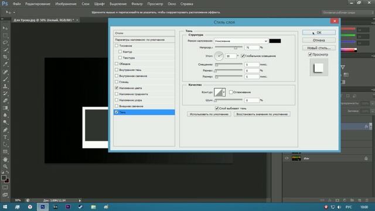Select the Brush tool
This screenshot has width=375, height=211.
(x=5, y=79)
